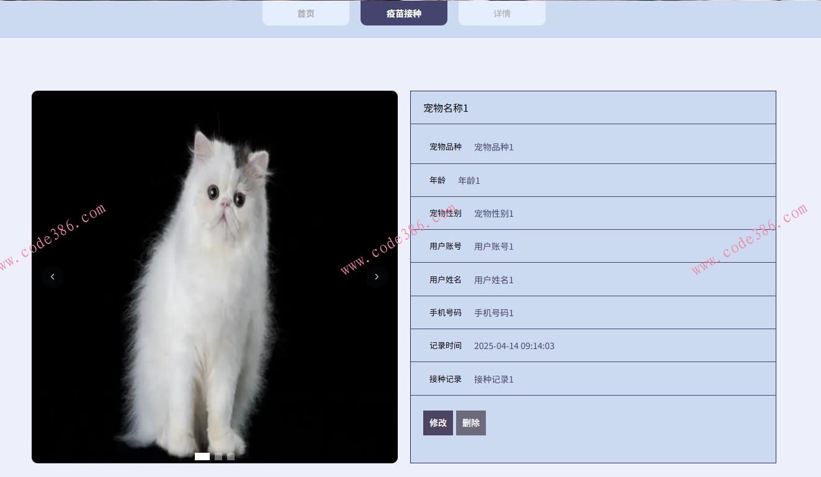Image resolution: width=821 pixels, height=477 pixels.
Task: Click the 删除 button to delete the record
Action: click(470, 422)
